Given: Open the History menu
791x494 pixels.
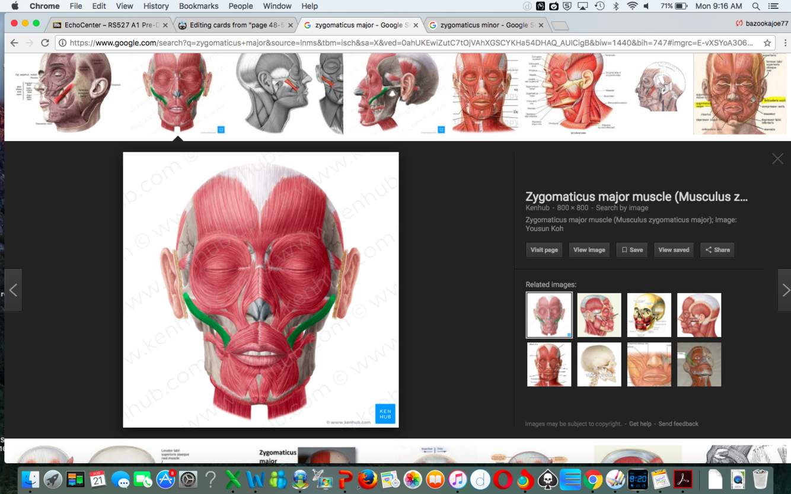Looking at the screenshot, I should [x=156, y=6].
